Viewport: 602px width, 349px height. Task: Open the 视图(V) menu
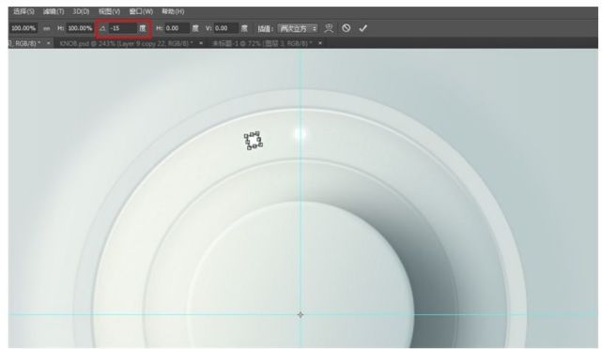tap(109, 11)
